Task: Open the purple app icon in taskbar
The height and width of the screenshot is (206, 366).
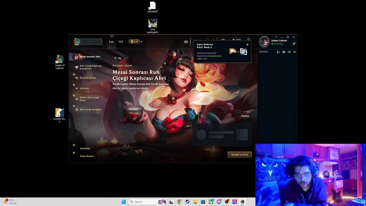Action: tap(234, 202)
